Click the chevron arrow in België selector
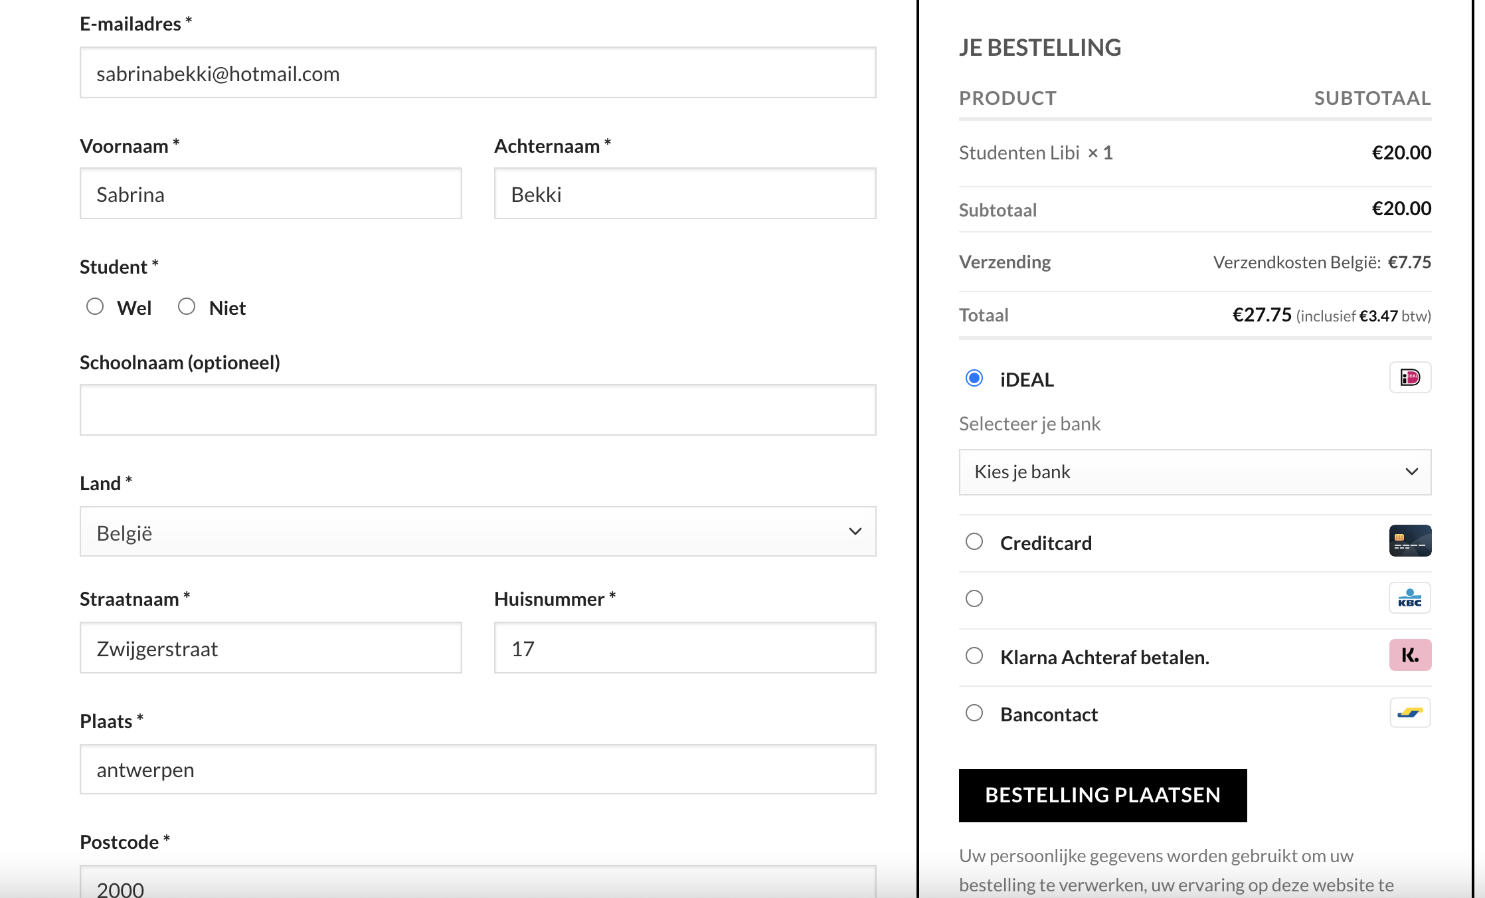This screenshot has height=898, width=1485. pyautogui.click(x=855, y=532)
